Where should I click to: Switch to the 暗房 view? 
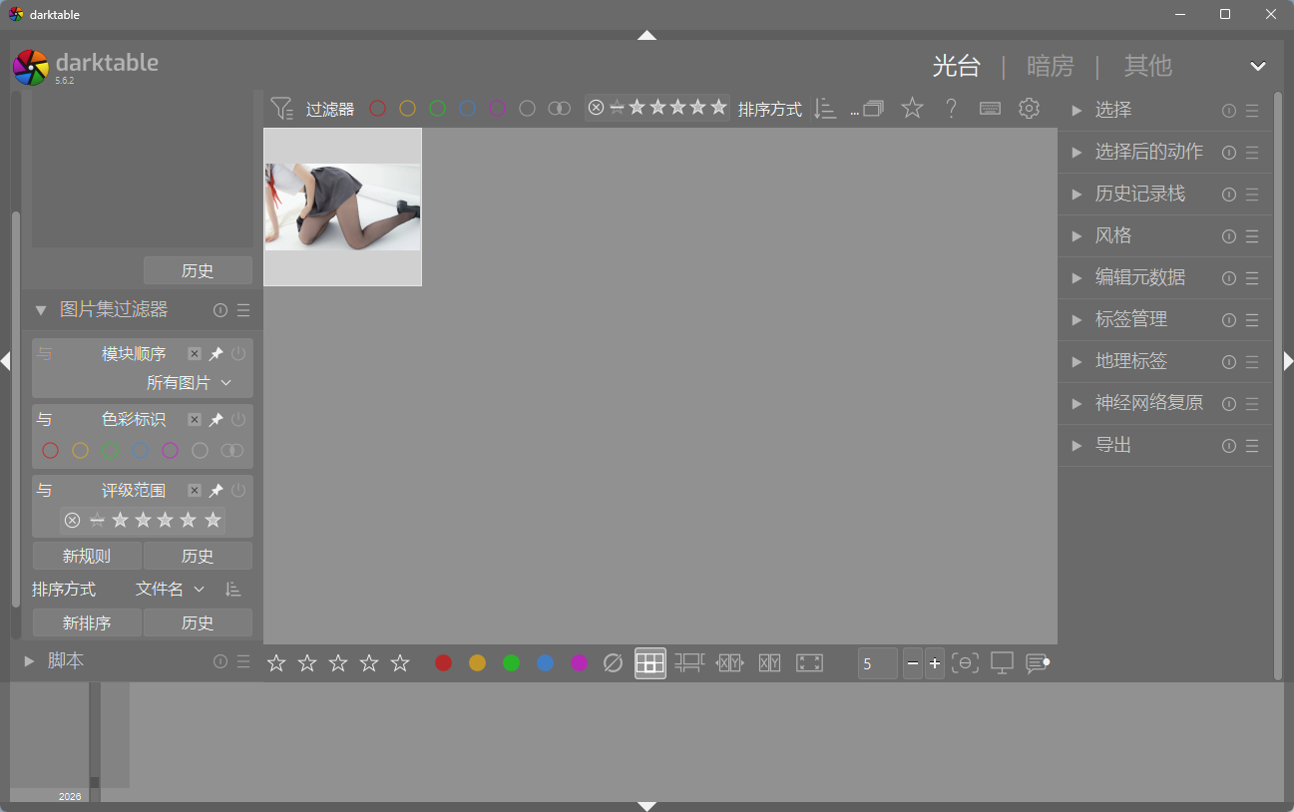1051,66
